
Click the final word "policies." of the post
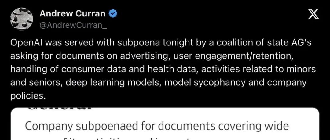pyautogui.click(x=28, y=96)
